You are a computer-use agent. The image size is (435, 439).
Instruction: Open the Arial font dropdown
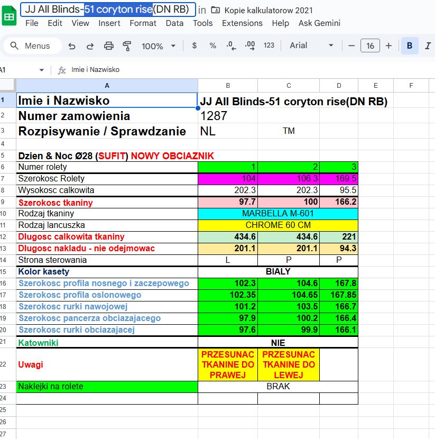click(311, 45)
